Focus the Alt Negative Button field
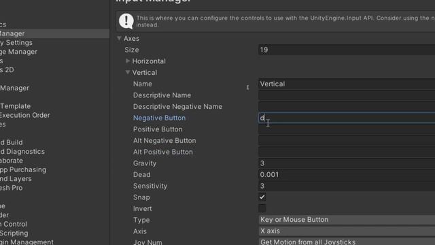Viewport: 435px width, 245px height. pos(347,141)
